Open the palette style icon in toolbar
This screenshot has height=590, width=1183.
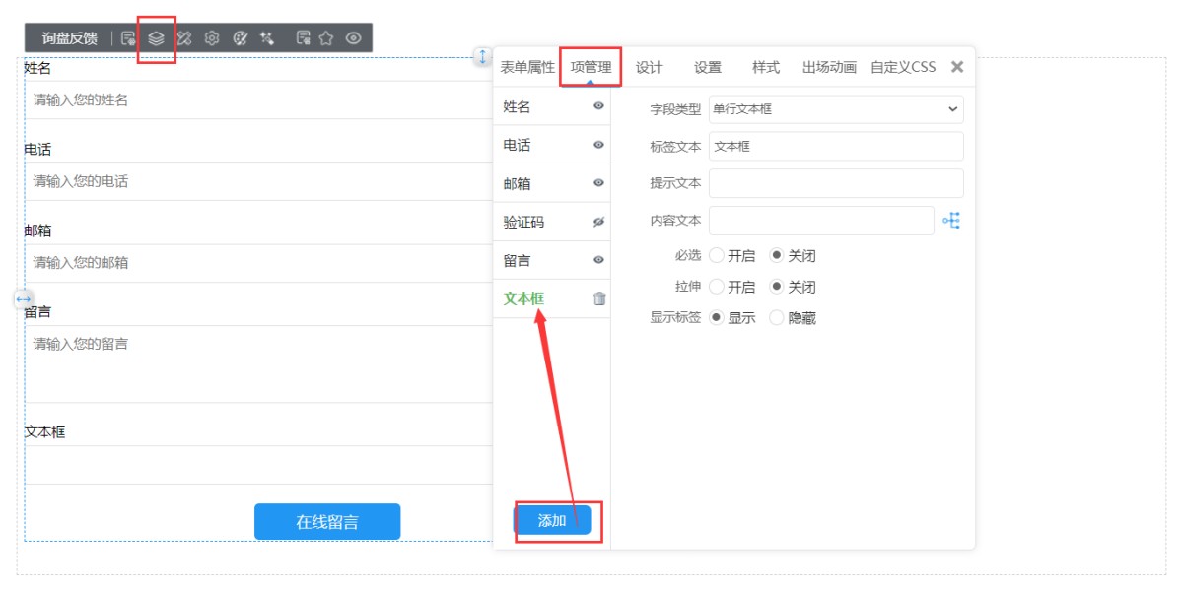tap(240, 38)
